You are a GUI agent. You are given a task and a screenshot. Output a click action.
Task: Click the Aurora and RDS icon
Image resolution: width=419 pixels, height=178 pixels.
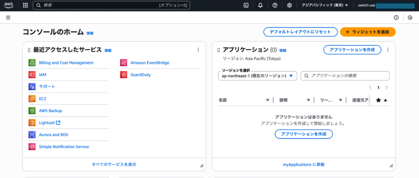[32, 135]
